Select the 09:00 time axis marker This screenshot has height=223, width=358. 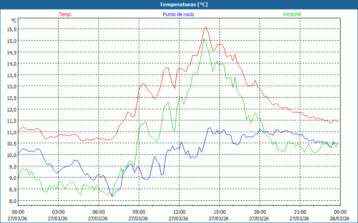pyautogui.click(x=139, y=212)
